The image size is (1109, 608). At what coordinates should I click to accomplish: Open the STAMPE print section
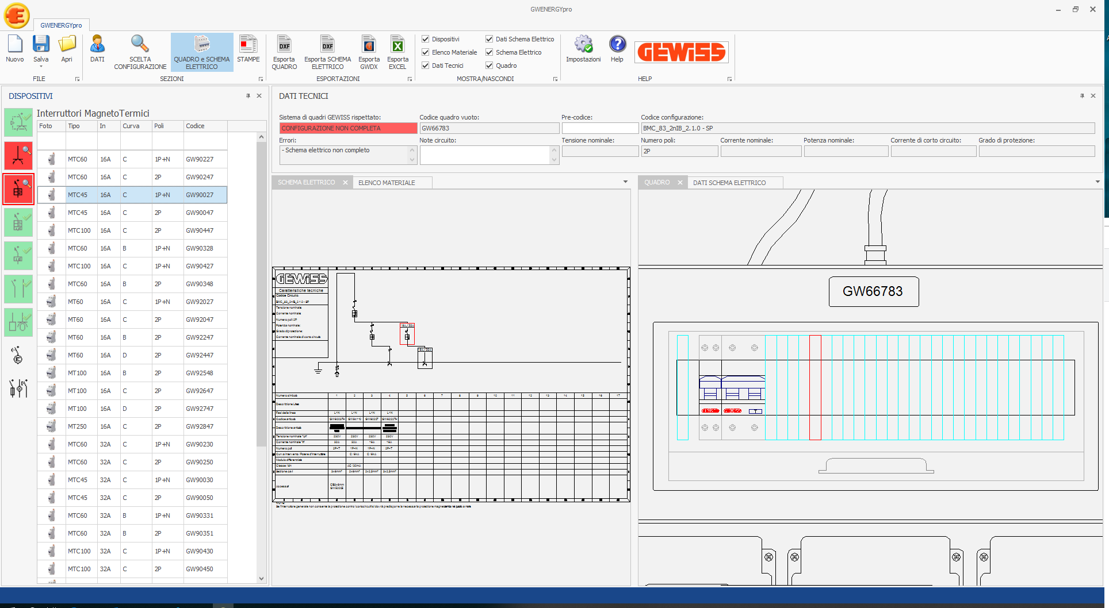(248, 49)
